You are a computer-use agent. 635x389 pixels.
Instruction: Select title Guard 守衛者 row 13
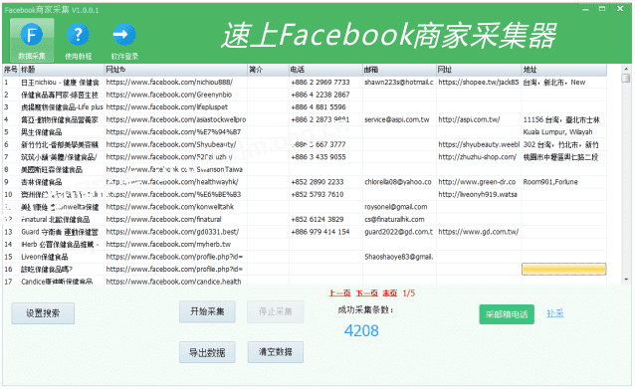[62, 232]
